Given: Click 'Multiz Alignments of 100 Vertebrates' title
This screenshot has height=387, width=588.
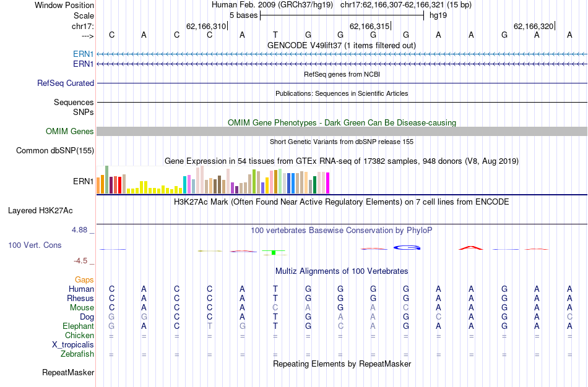Looking at the screenshot, I should click(x=342, y=271).
